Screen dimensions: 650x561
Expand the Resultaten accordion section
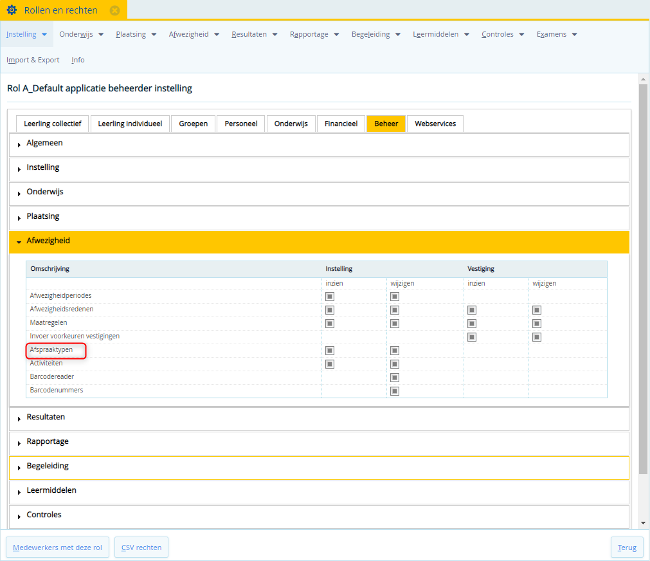[x=319, y=419]
